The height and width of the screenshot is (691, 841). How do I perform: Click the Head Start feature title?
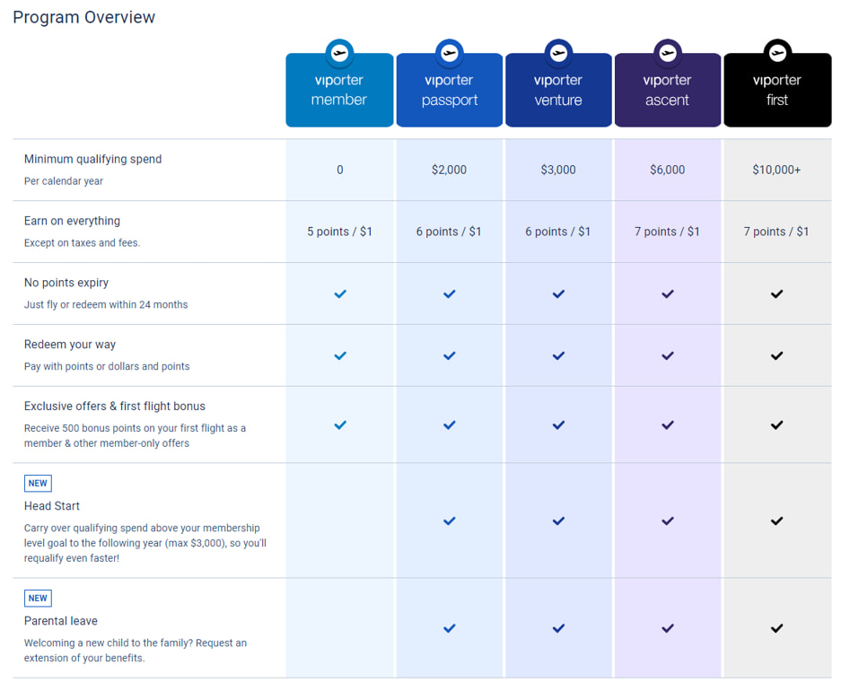(x=52, y=506)
